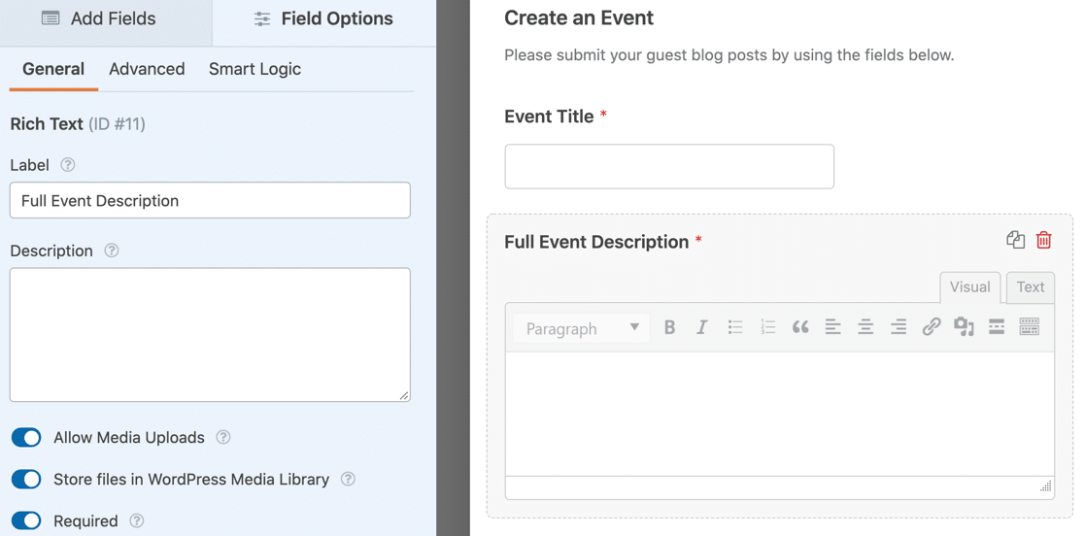
Task: Click the guest blog posts description text
Action: [x=729, y=54]
